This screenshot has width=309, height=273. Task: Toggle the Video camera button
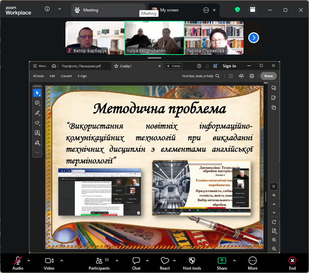pyautogui.click(x=49, y=263)
